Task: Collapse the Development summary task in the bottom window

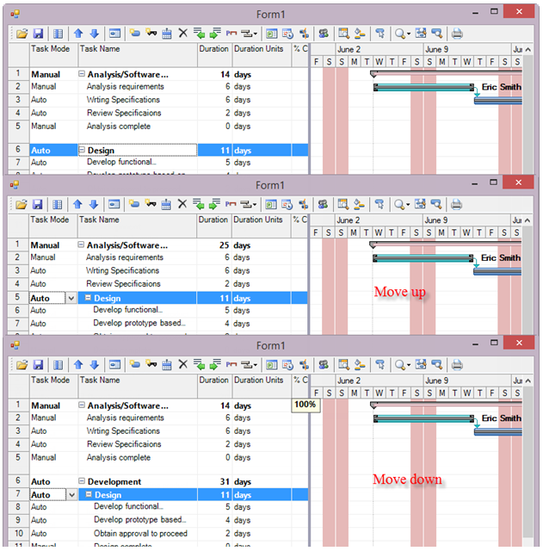Action: coord(83,482)
